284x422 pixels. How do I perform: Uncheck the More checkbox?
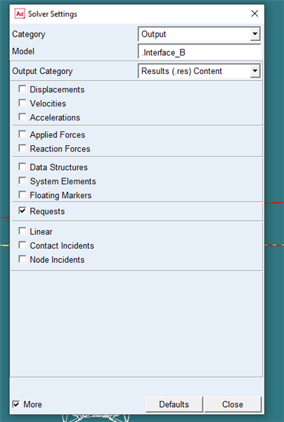[x=16, y=404]
